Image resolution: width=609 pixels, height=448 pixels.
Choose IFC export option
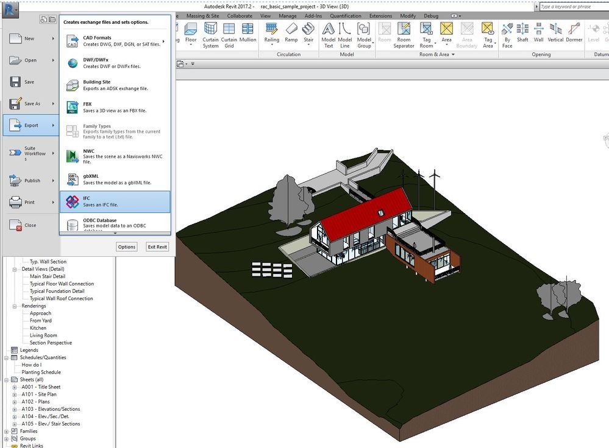[115, 201]
